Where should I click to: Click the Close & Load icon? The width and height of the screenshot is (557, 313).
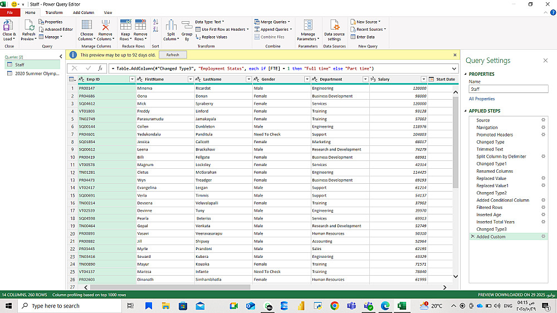pyautogui.click(x=8, y=26)
